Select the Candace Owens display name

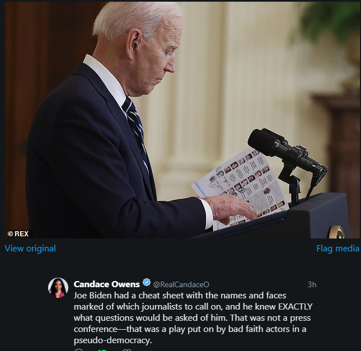click(106, 284)
